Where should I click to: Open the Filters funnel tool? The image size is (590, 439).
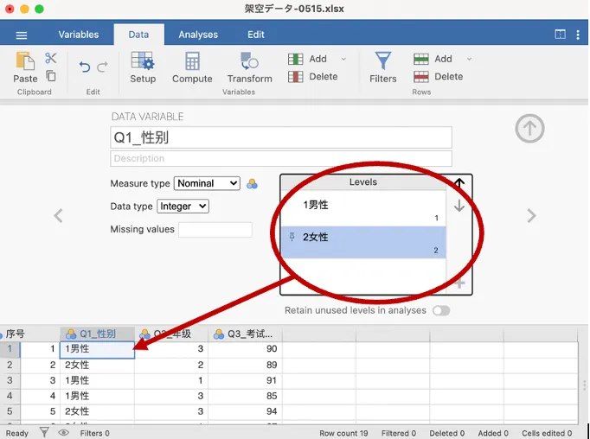tap(382, 67)
